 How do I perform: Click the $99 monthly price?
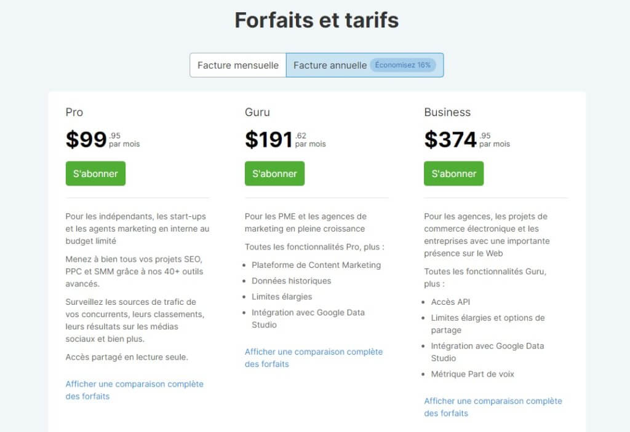[87, 139]
